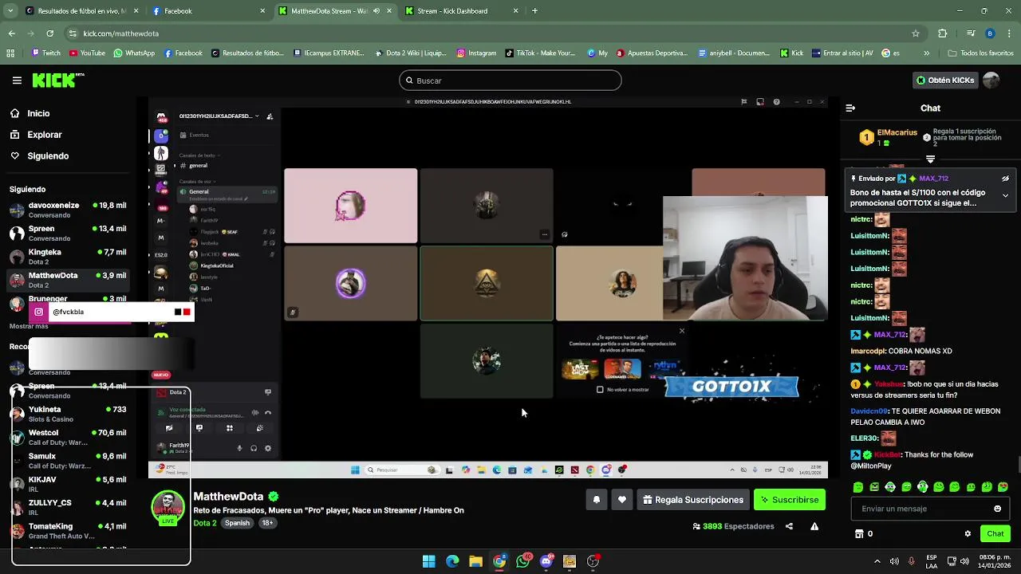Screen dimensions: 1021x574
Task: Share the stream with share icon
Action: (x=789, y=526)
